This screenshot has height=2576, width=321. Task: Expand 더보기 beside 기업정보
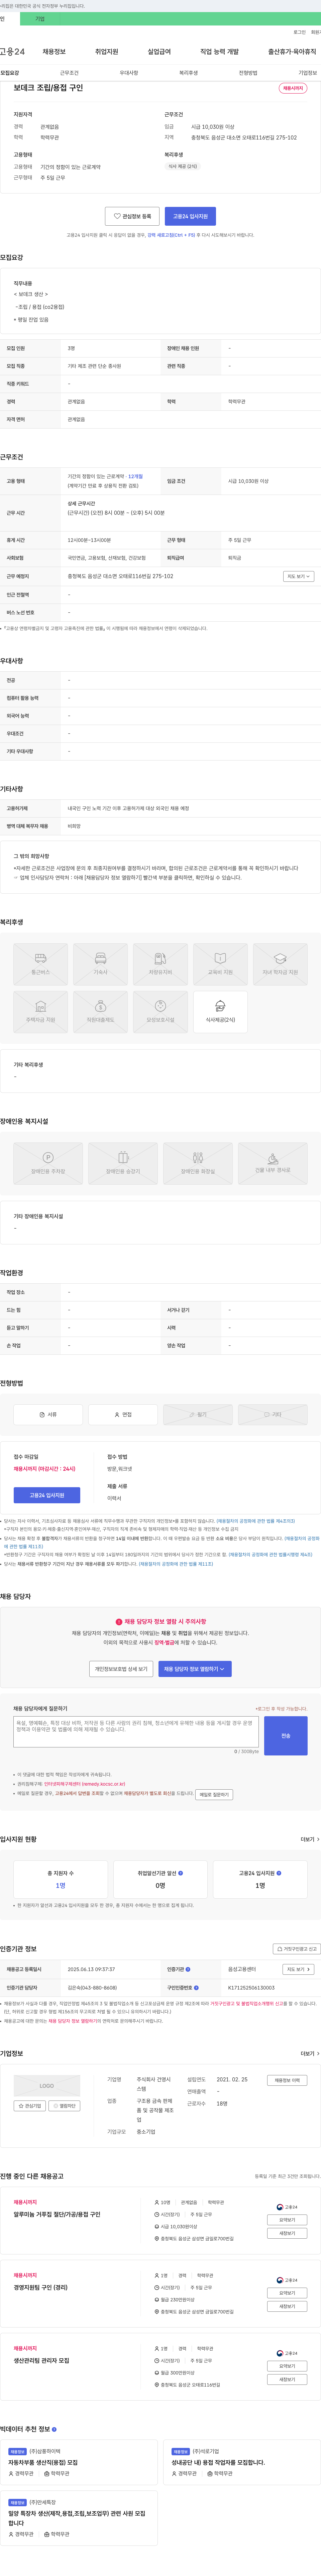tap(310, 2054)
